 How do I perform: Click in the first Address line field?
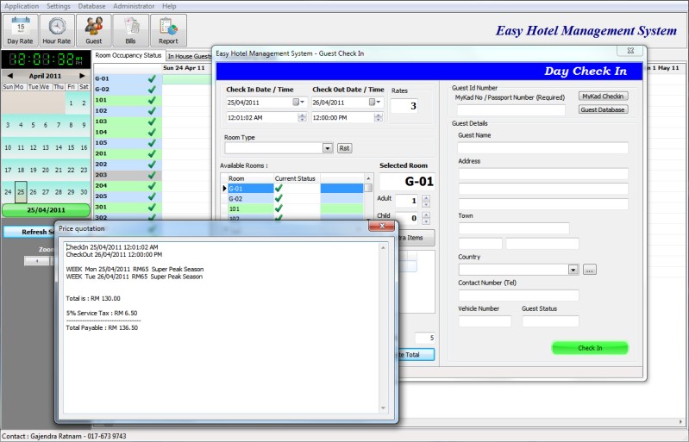click(x=543, y=174)
